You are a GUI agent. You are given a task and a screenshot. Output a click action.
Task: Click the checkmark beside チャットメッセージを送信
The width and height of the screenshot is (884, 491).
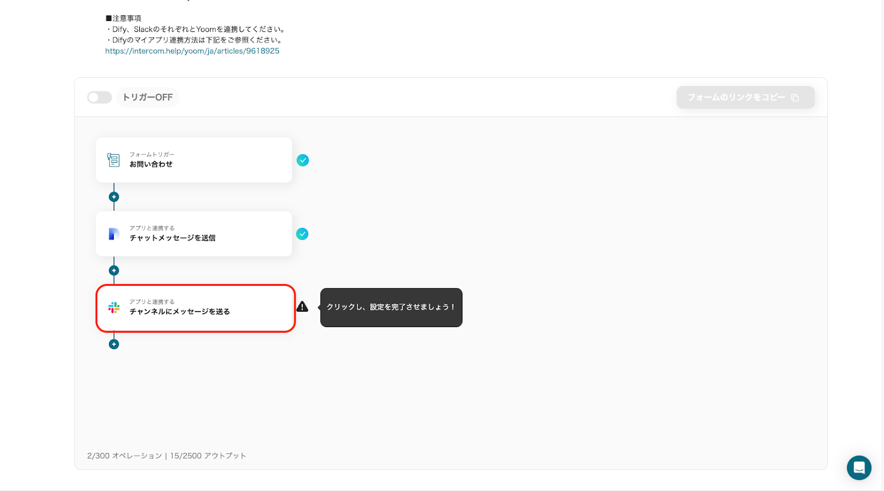click(302, 234)
